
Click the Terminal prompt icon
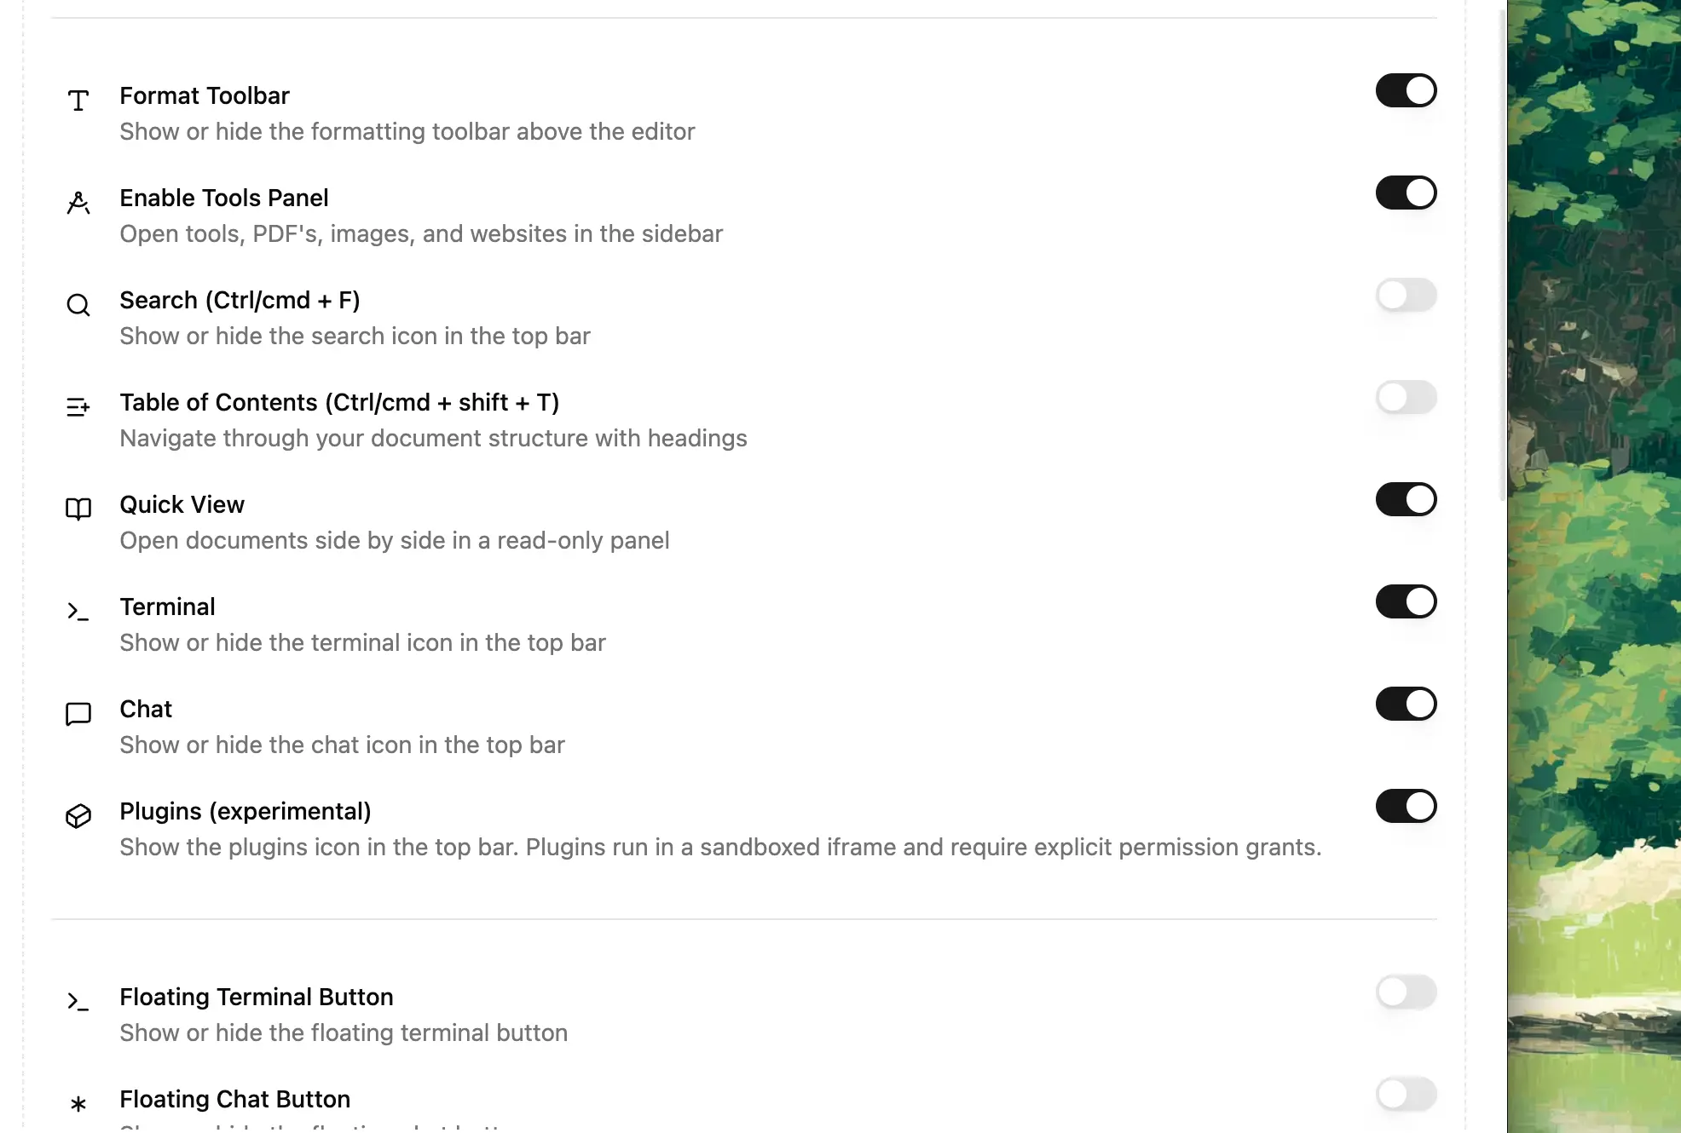pyautogui.click(x=78, y=612)
